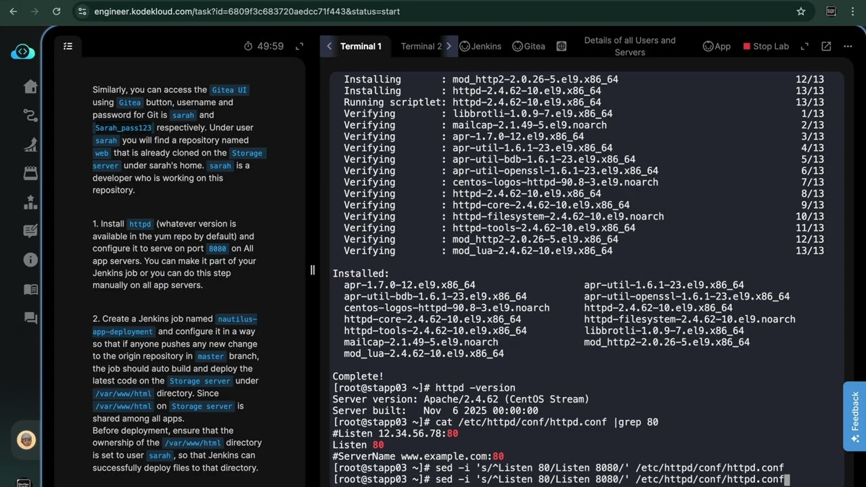
Task: Maximize the terminal panel with expand icon
Action: [x=804, y=46]
